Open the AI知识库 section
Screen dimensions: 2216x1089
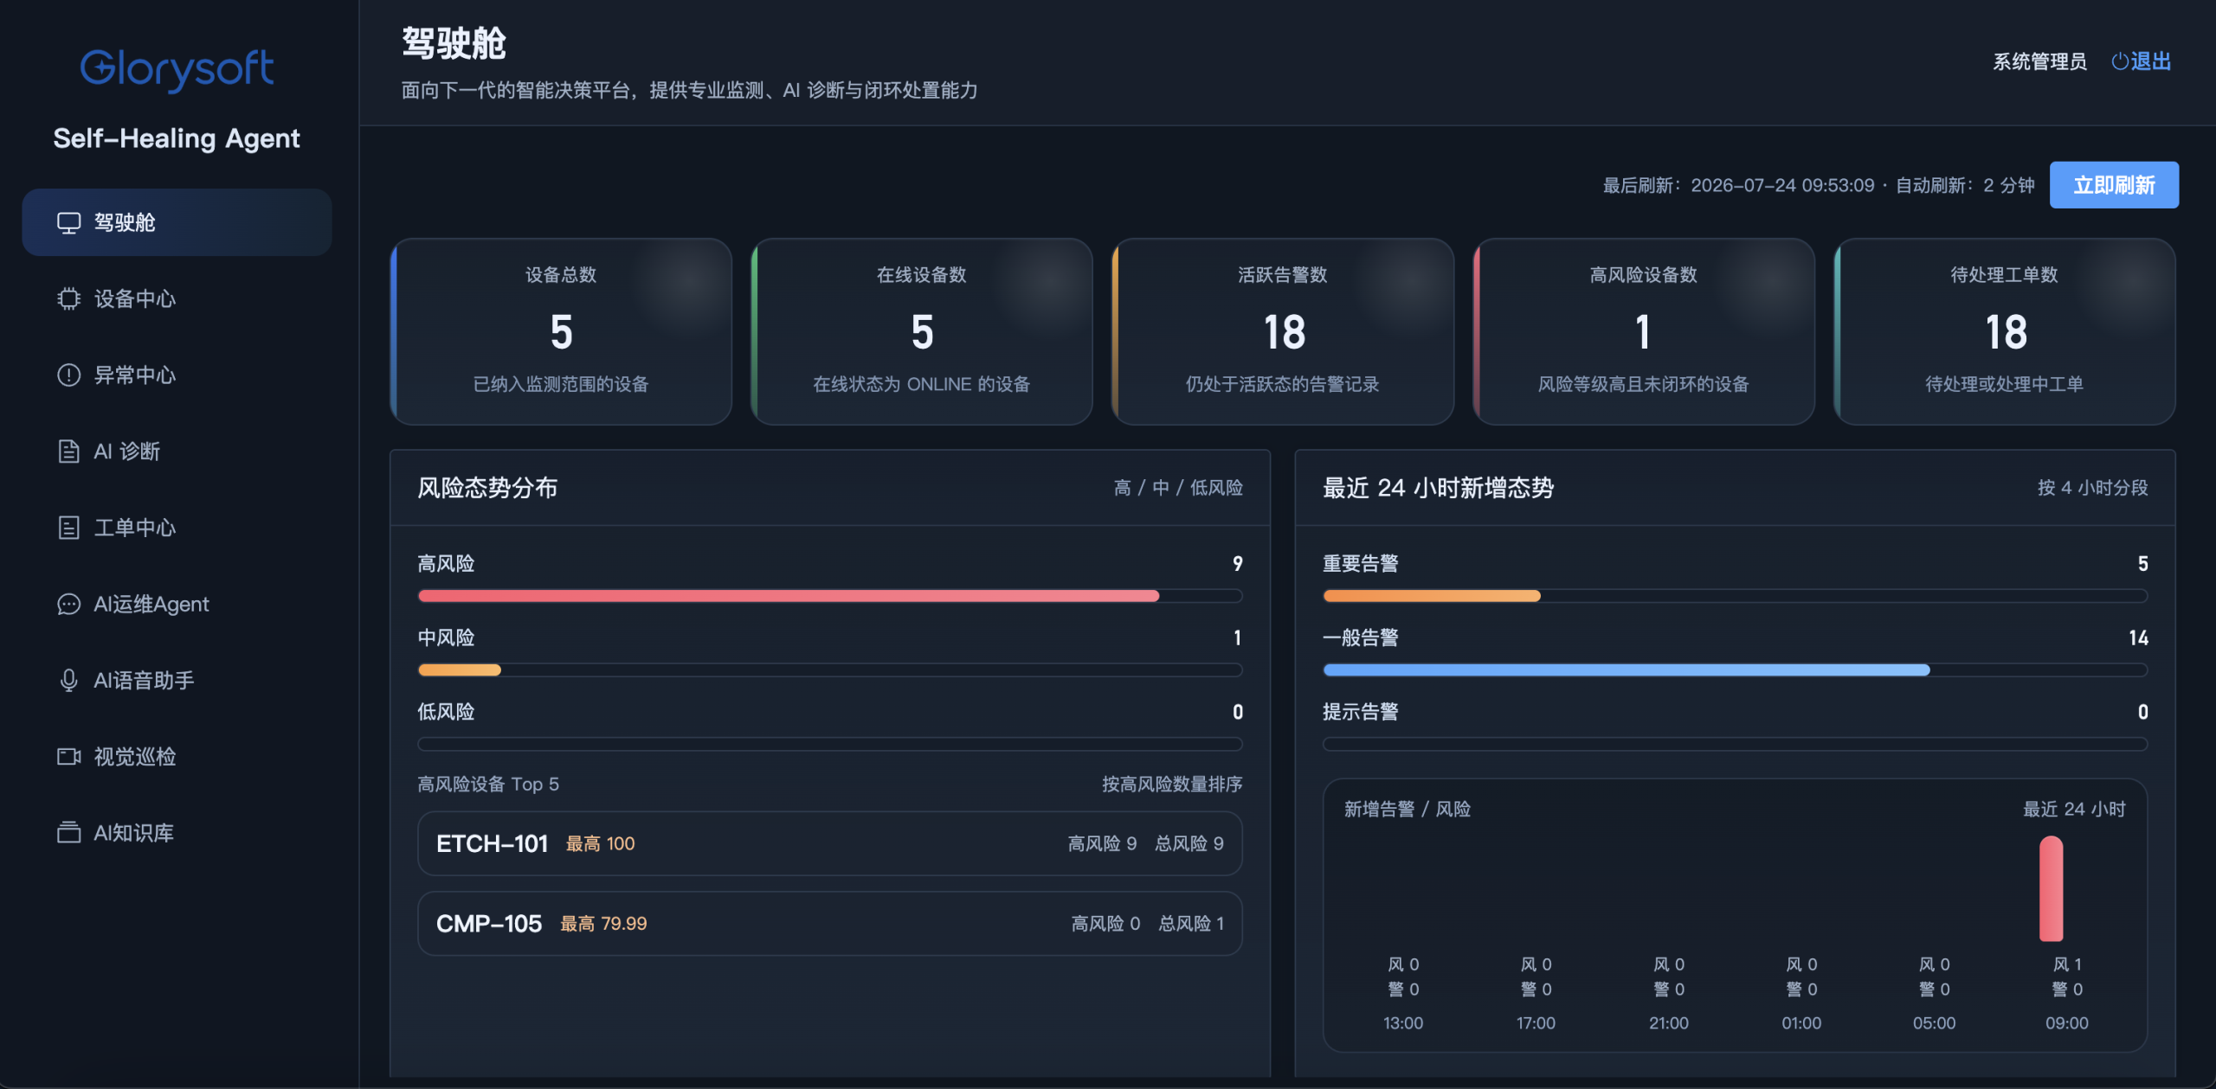177,833
